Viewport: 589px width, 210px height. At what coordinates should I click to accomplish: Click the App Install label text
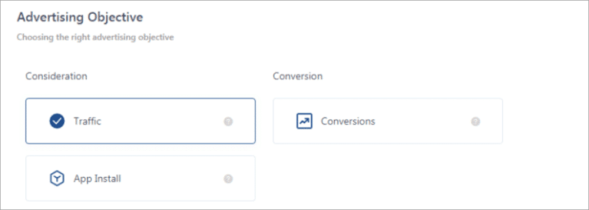pyautogui.click(x=97, y=178)
